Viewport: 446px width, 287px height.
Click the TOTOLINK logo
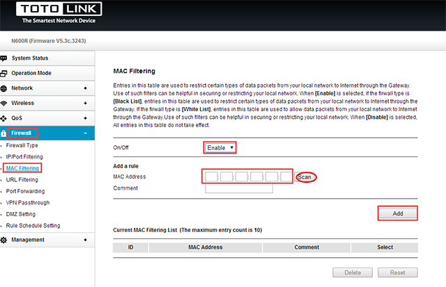click(59, 9)
